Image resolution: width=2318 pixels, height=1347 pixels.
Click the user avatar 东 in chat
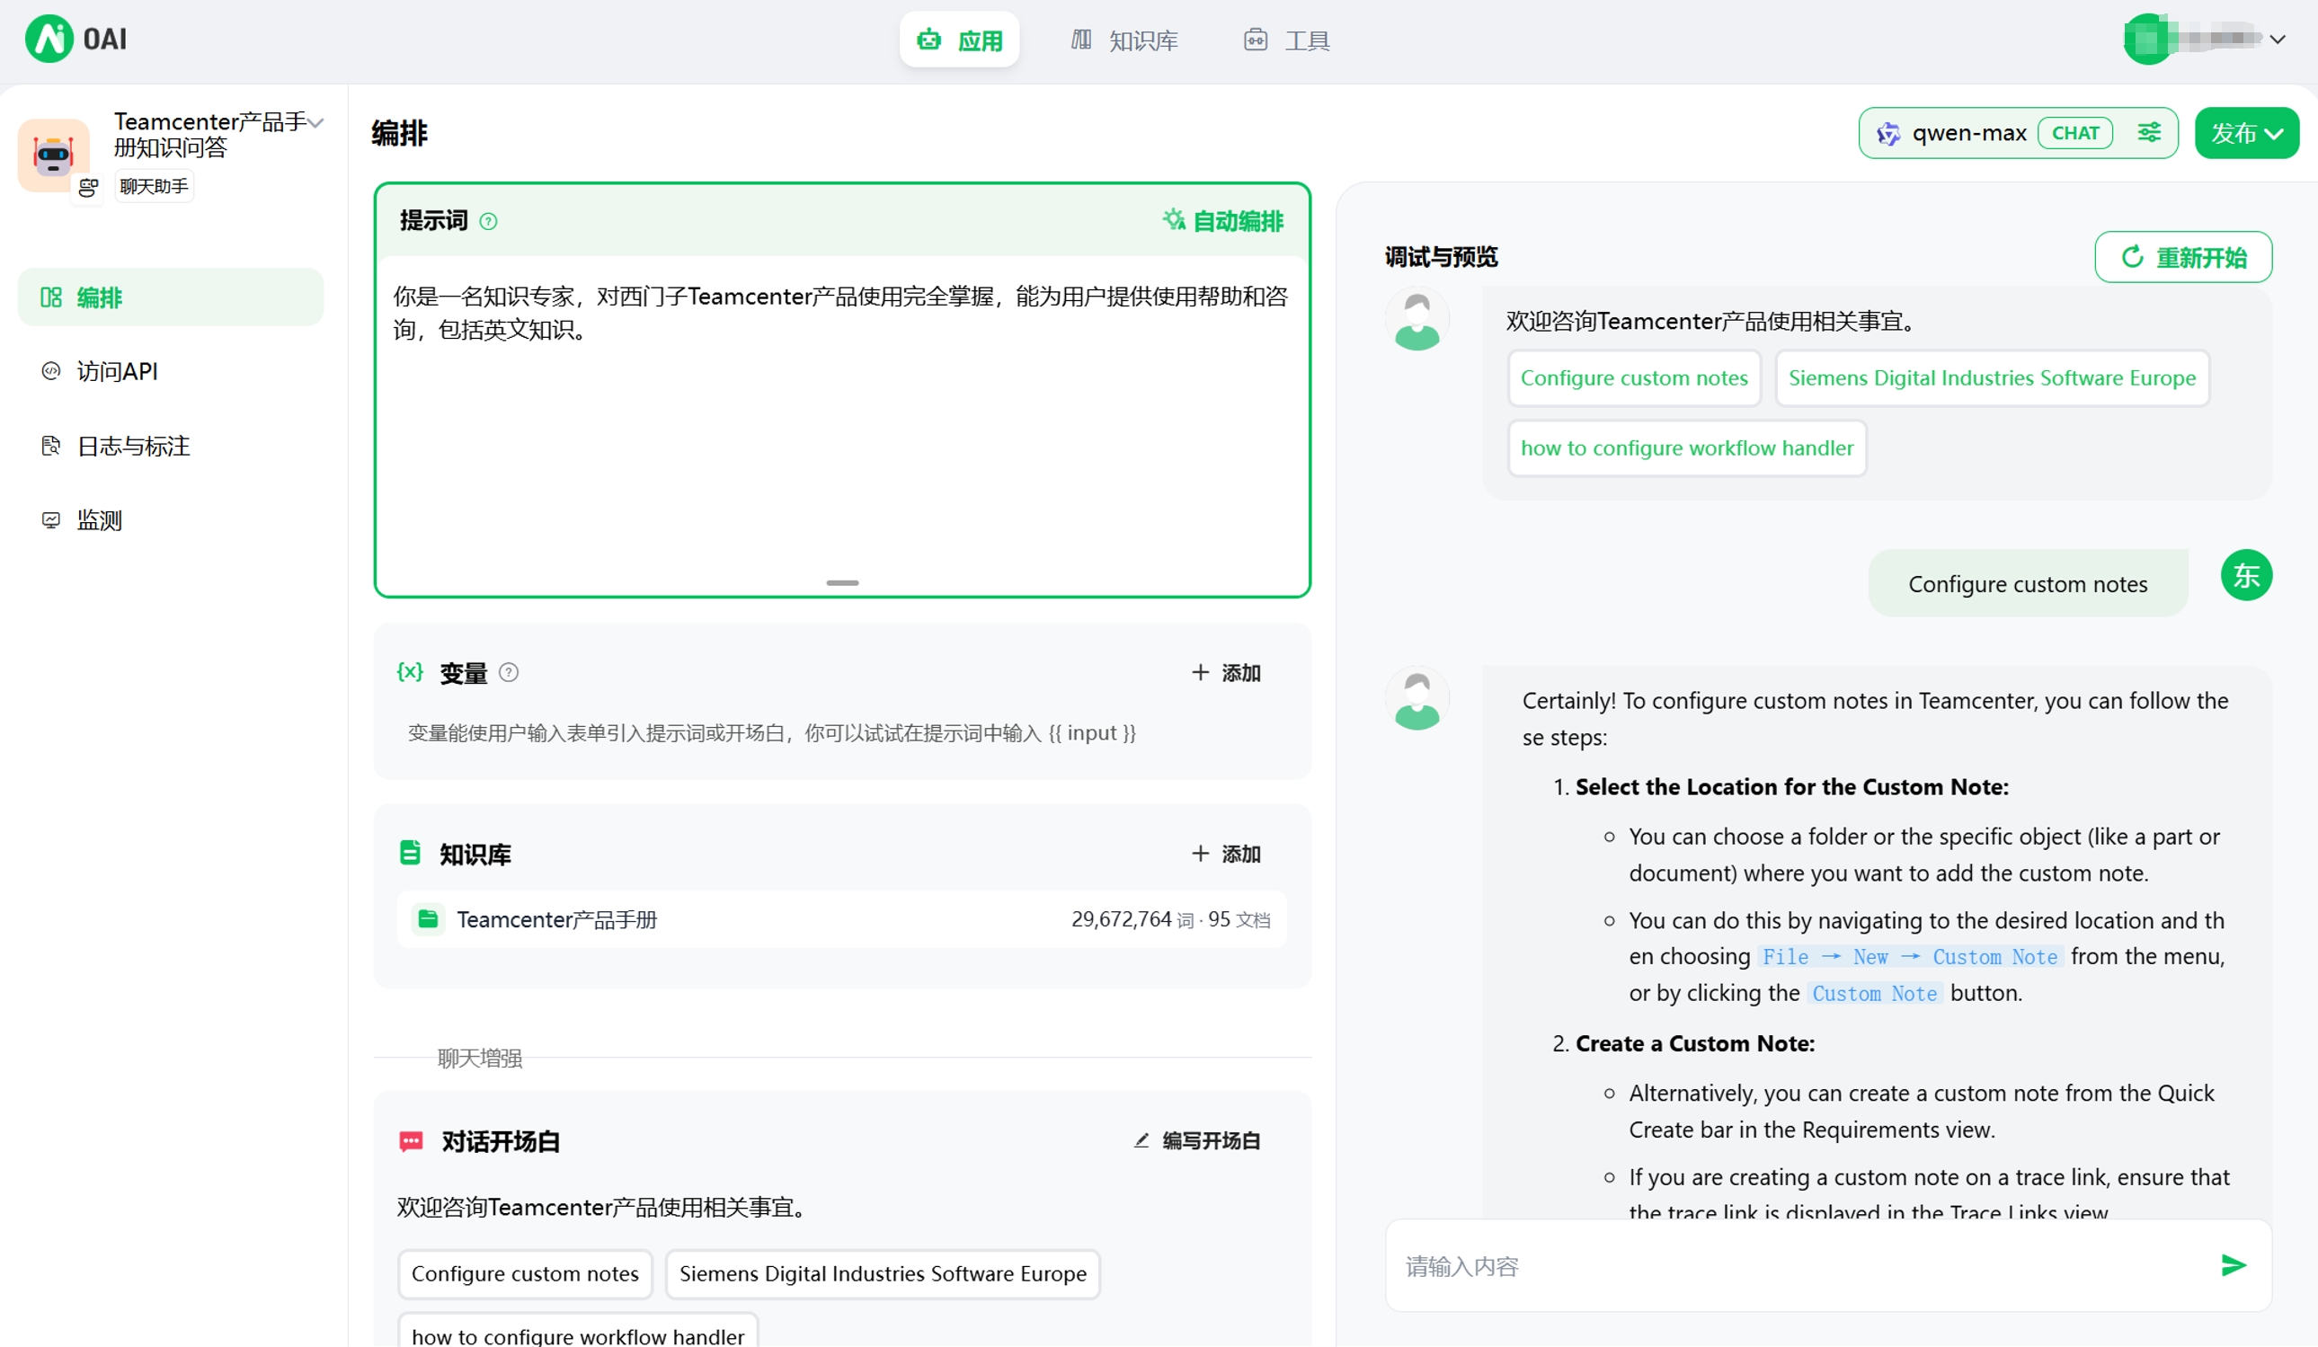point(2246,576)
